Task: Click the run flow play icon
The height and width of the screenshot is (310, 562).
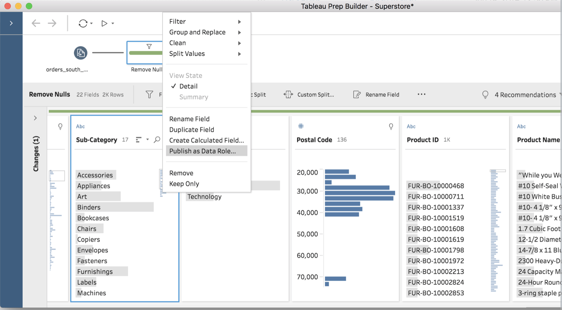Action: click(x=104, y=23)
